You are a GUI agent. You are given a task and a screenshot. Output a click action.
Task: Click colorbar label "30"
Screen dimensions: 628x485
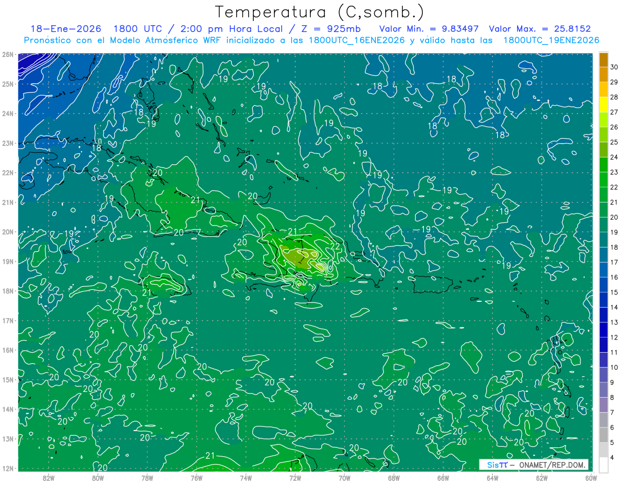[614, 67]
